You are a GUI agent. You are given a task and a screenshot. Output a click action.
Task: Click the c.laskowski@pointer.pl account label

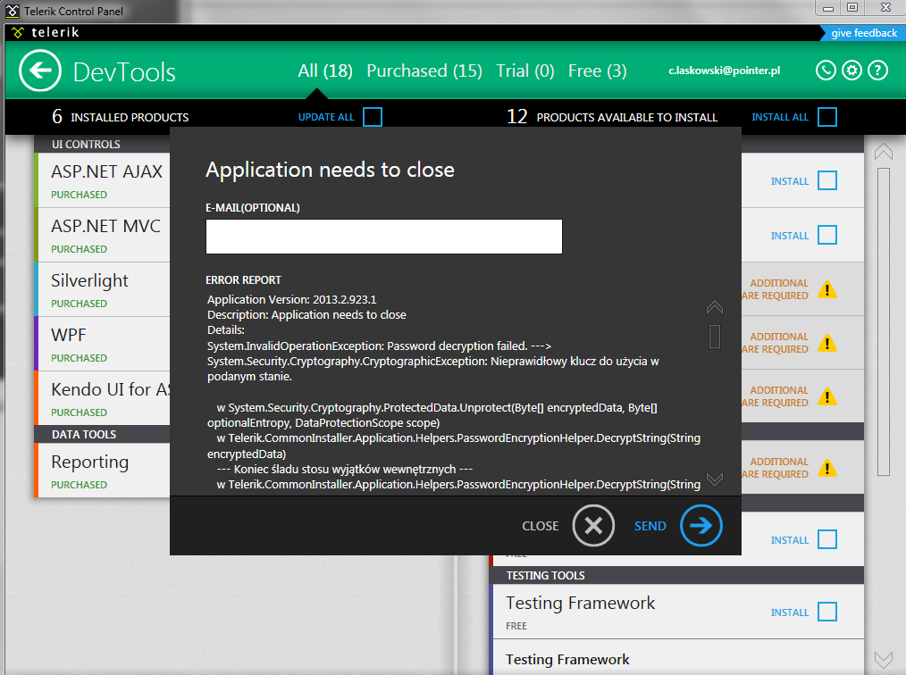tap(724, 71)
